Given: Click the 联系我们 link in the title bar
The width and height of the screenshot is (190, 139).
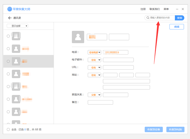Looking at the screenshot, I should point(155,9).
